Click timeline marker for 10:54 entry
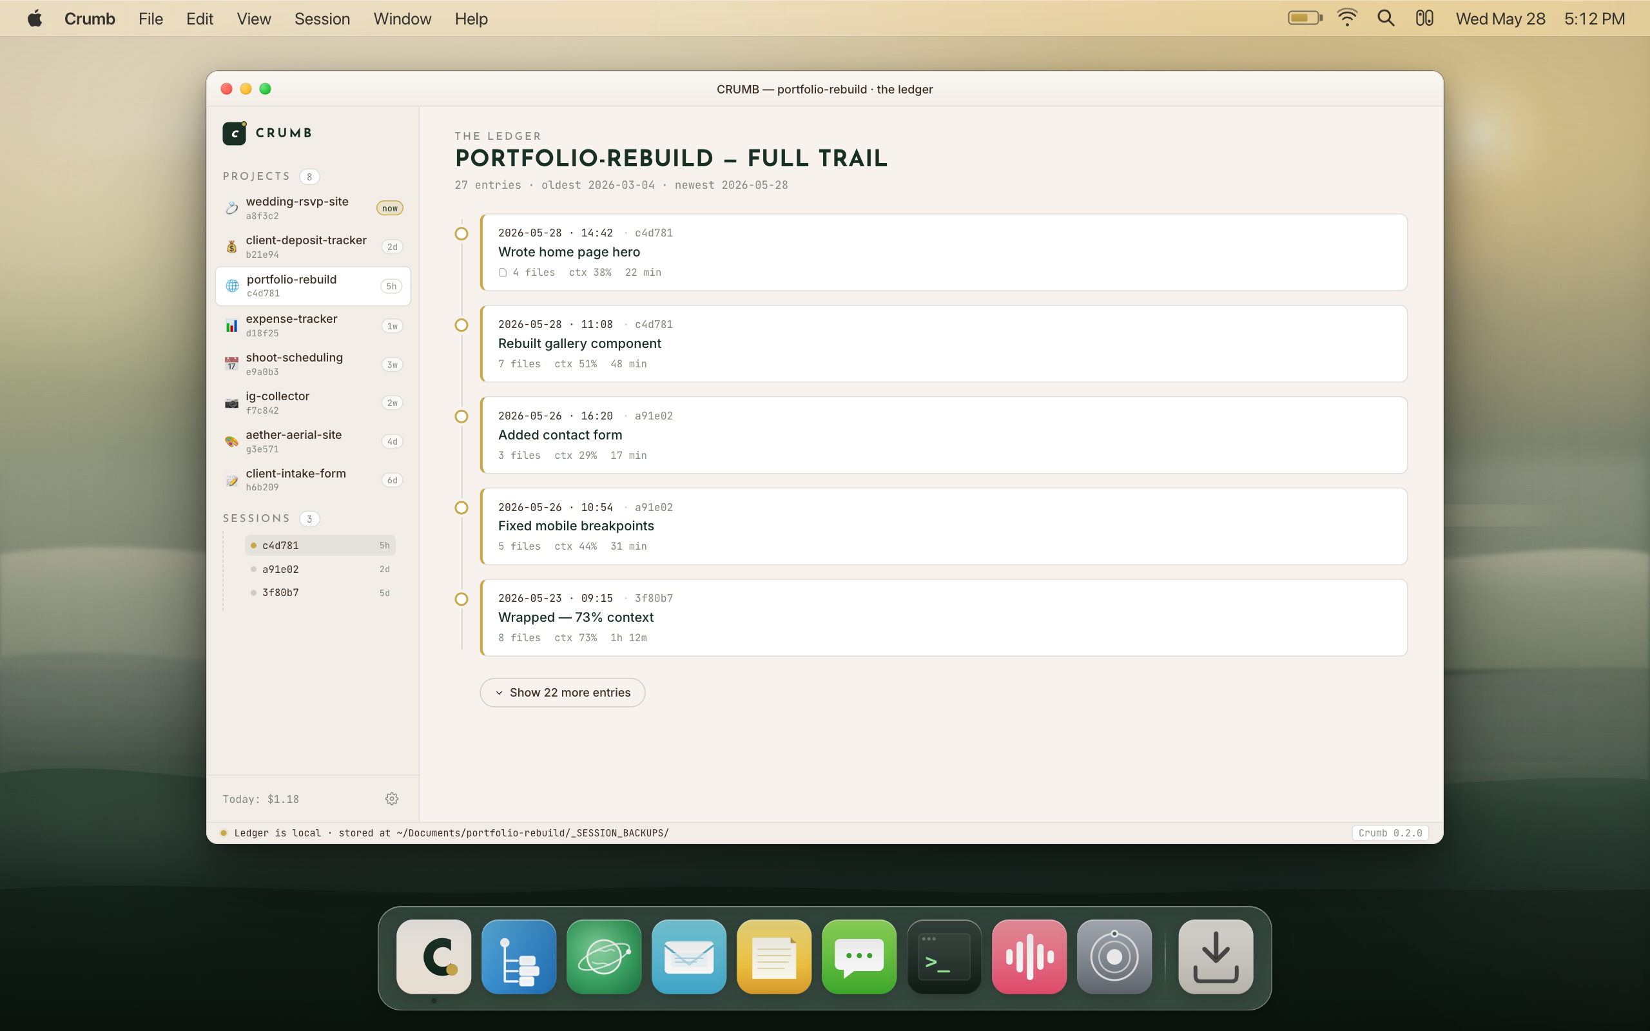This screenshot has height=1031, width=1650. [x=461, y=508]
